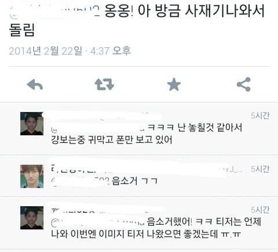
Task: Tap the blurred mention before ㅋㅋㅋ 난 놓칠것 같아서
Action: pos(98,128)
